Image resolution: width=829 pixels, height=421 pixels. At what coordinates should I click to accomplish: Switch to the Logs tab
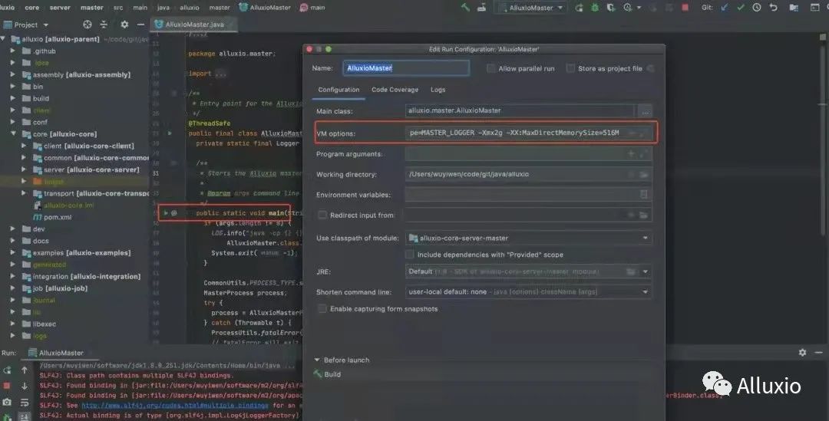tap(438, 90)
